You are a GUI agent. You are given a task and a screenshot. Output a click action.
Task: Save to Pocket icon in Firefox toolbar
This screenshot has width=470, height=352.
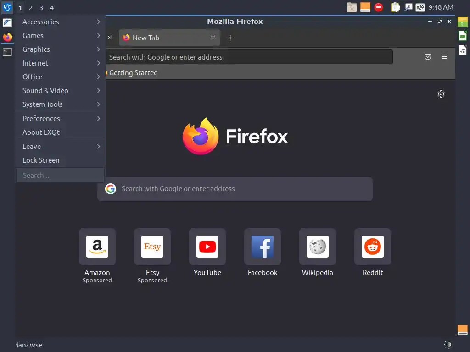[428, 57]
